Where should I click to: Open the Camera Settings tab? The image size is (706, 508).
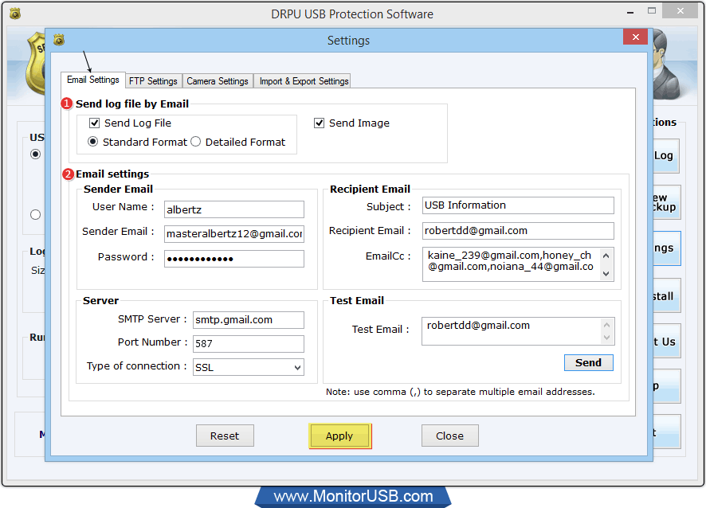pyautogui.click(x=218, y=81)
